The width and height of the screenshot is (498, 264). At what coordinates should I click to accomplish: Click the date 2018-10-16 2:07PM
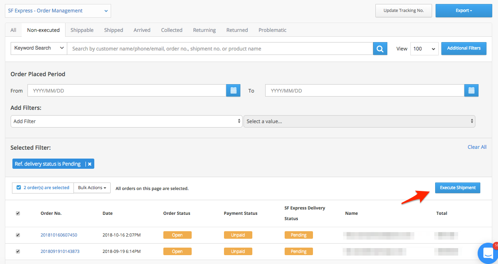(x=122, y=235)
